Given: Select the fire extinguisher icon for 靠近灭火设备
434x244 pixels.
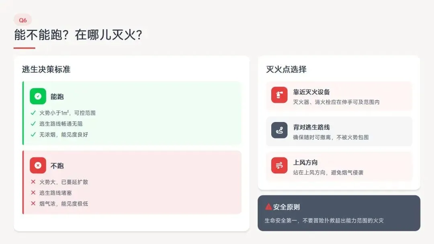Looking at the screenshot, I should (279, 95).
